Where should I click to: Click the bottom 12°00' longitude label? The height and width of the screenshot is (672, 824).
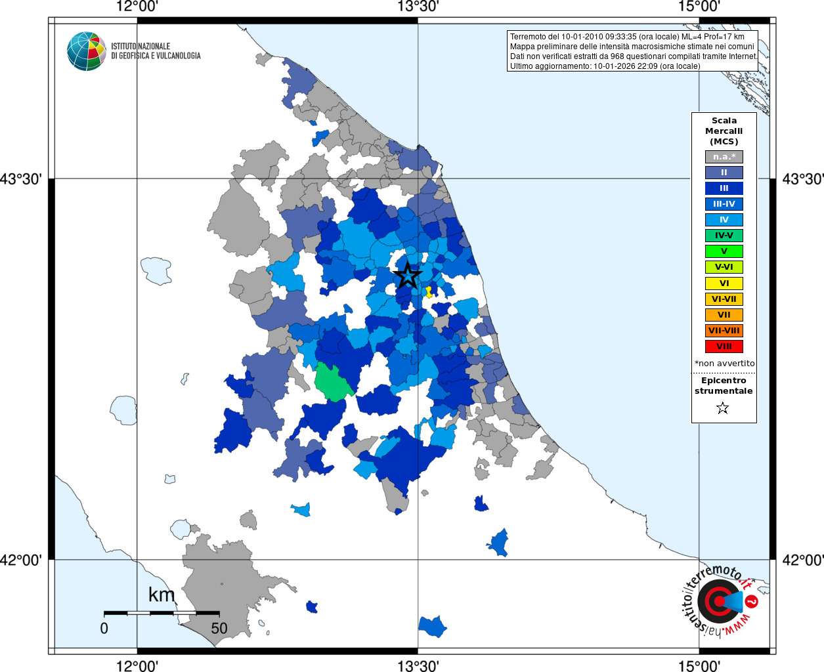pos(137,665)
